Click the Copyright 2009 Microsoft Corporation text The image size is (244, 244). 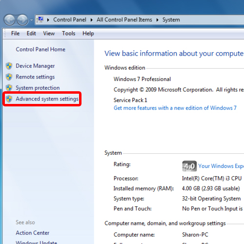click(x=179, y=90)
